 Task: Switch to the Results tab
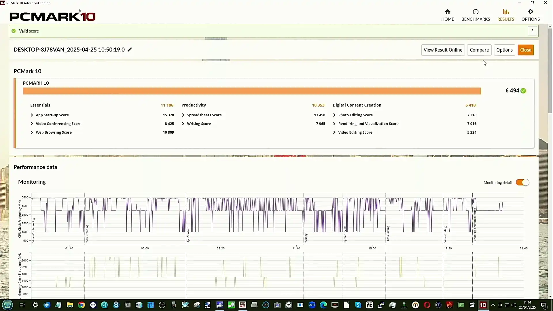pos(505,15)
